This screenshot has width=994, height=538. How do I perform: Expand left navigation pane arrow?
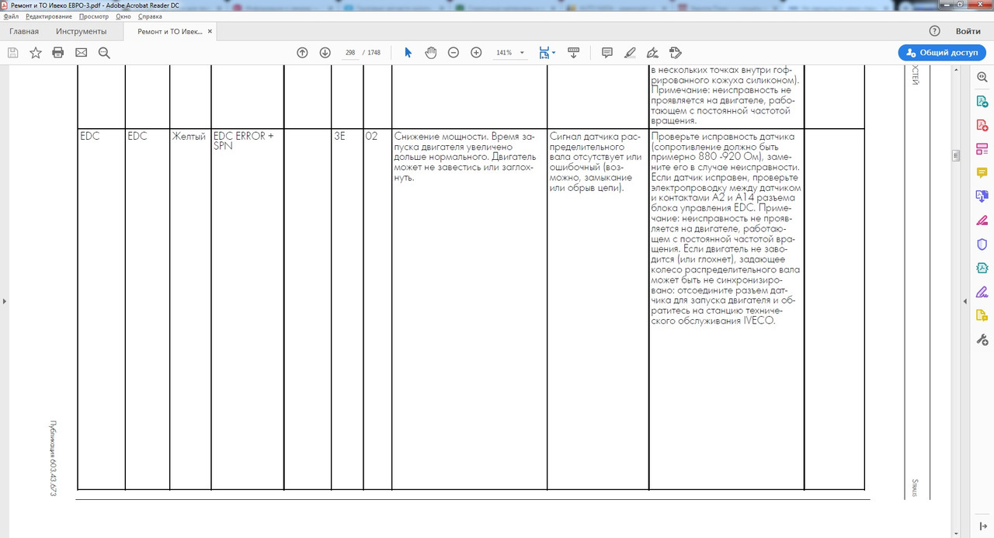pyautogui.click(x=4, y=300)
